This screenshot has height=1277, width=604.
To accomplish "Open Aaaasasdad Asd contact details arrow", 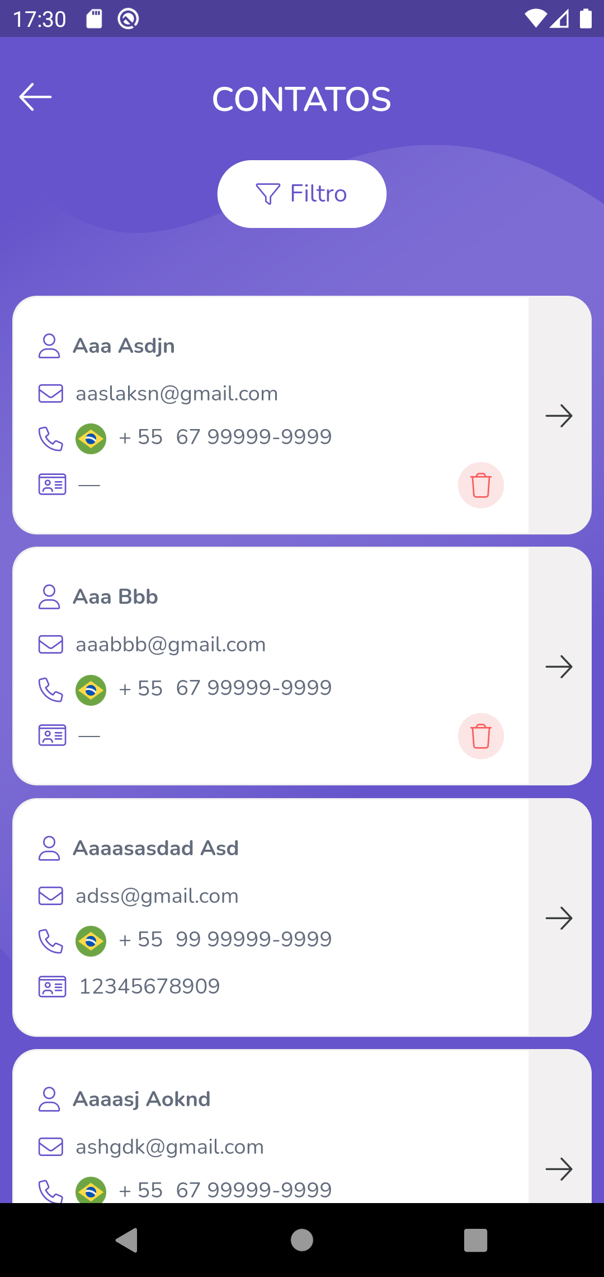I will [x=559, y=918].
